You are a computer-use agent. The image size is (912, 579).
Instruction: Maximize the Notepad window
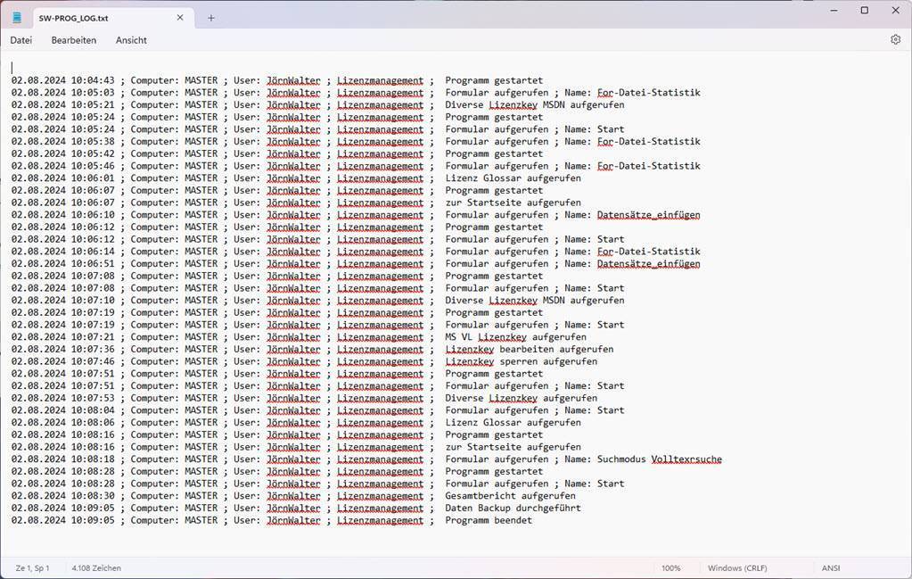(x=864, y=11)
